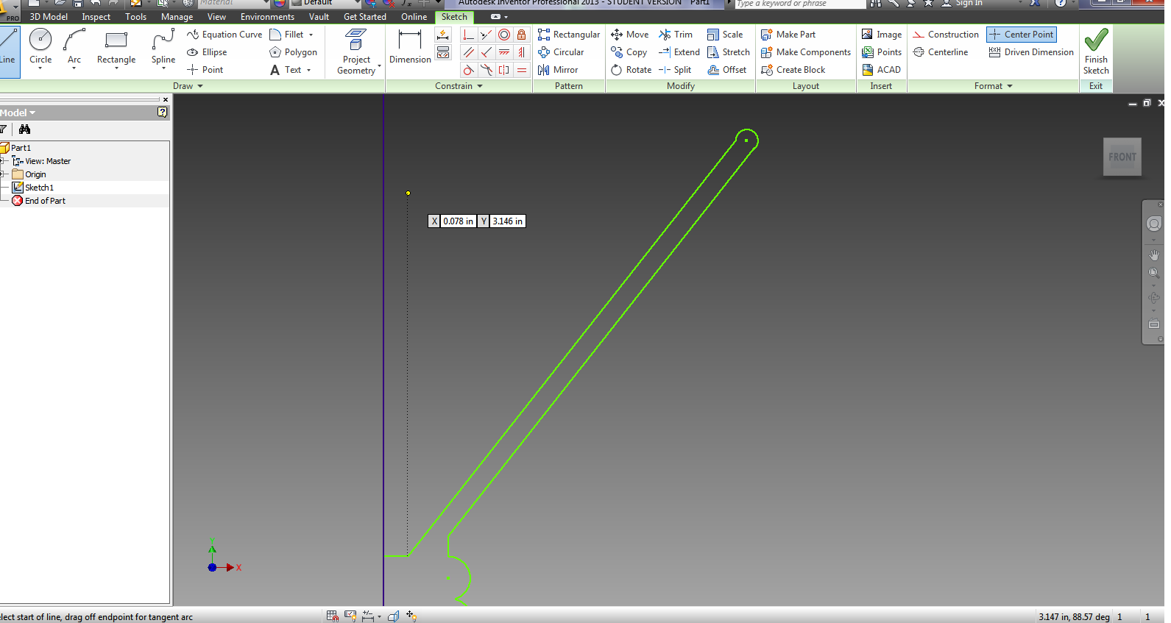The width and height of the screenshot is (1171, 623).
Task: Toggle Construction line format
Action: point(946,35)
